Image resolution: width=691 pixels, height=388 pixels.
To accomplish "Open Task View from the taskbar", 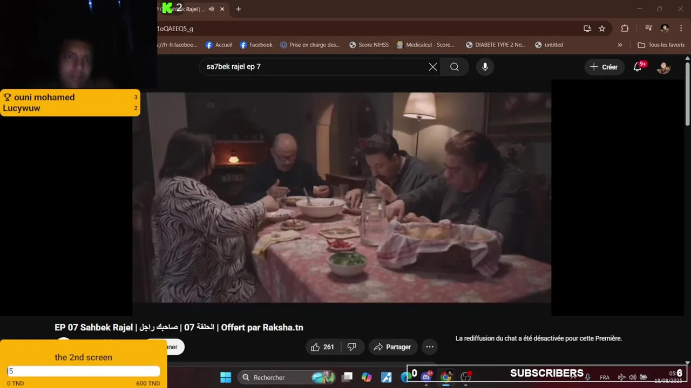I will coord(347,377).
